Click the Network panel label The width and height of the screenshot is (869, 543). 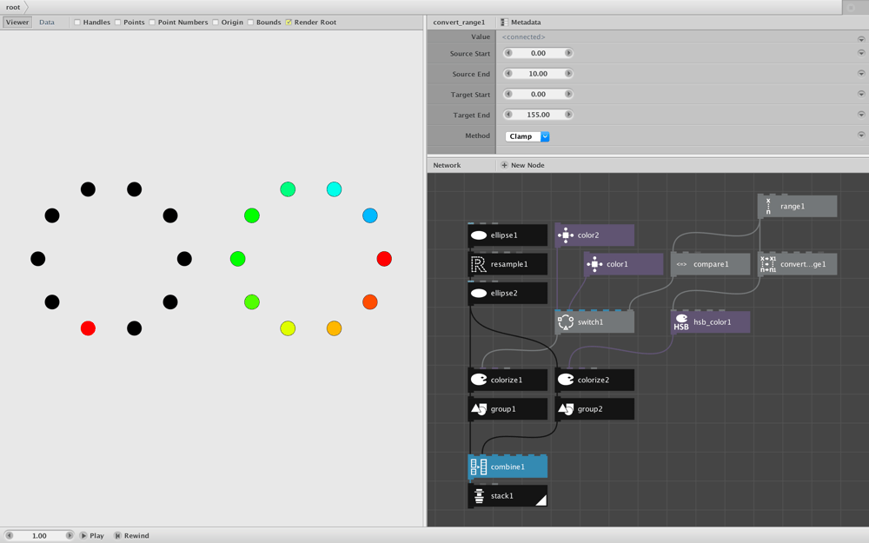coord(447,165)
